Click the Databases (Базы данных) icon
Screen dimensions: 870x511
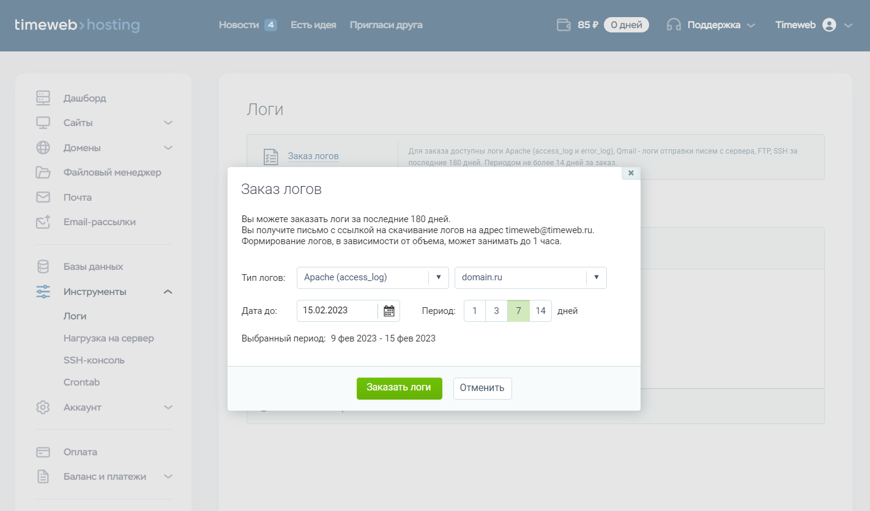tap(43, 267)
